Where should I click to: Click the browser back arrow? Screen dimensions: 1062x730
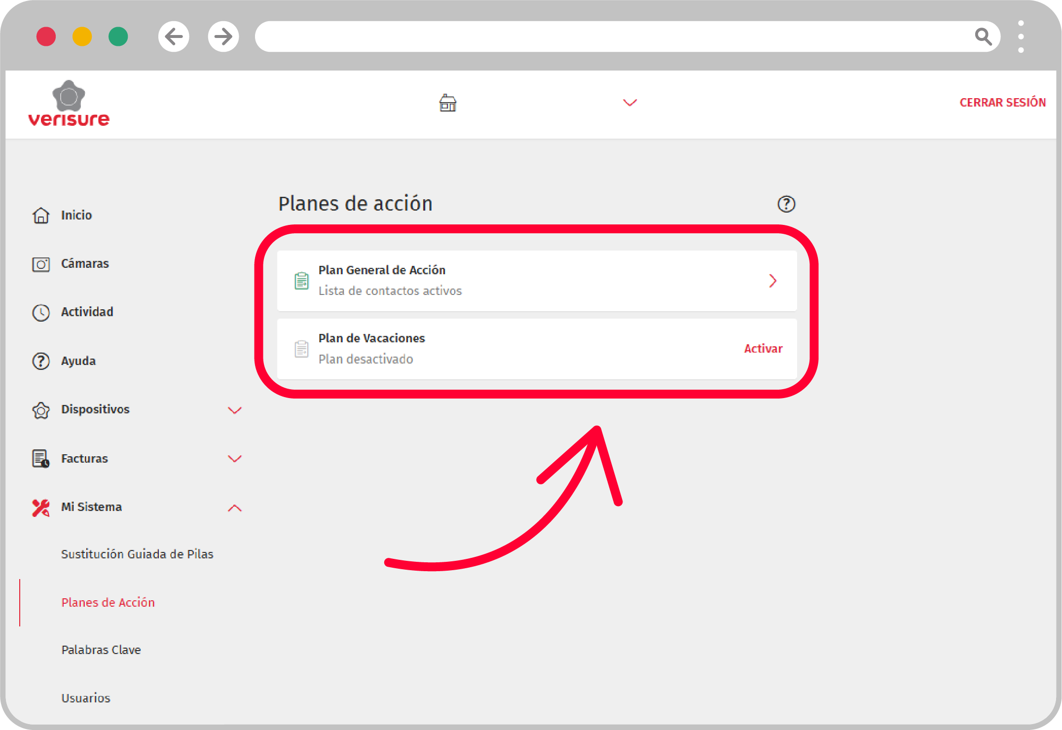[174, 36]
